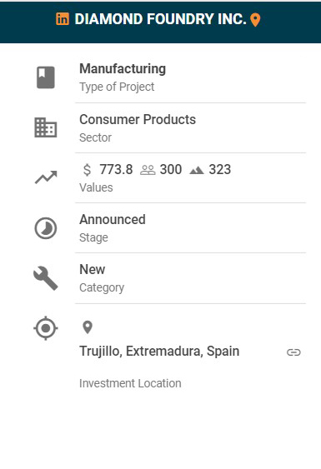Click the Investment Location label
321x469 pixels.
pos(130,383)
